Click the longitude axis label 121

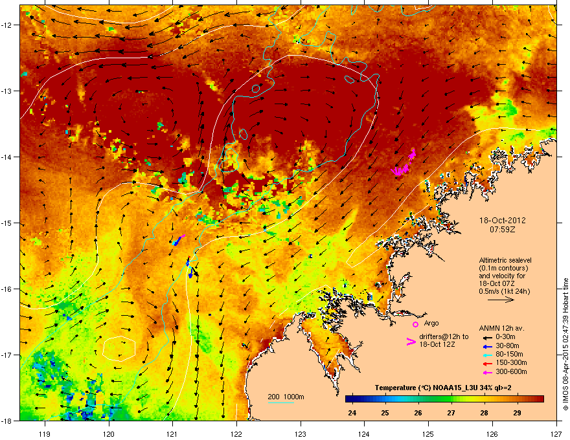point(172,434)
